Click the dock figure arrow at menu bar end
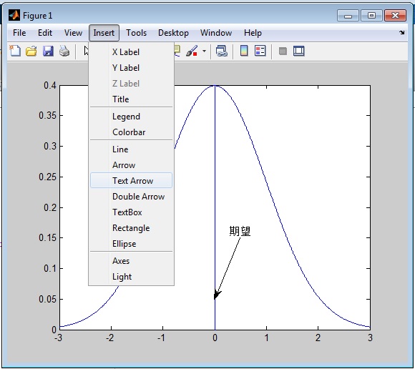 (x=402, y=32)
